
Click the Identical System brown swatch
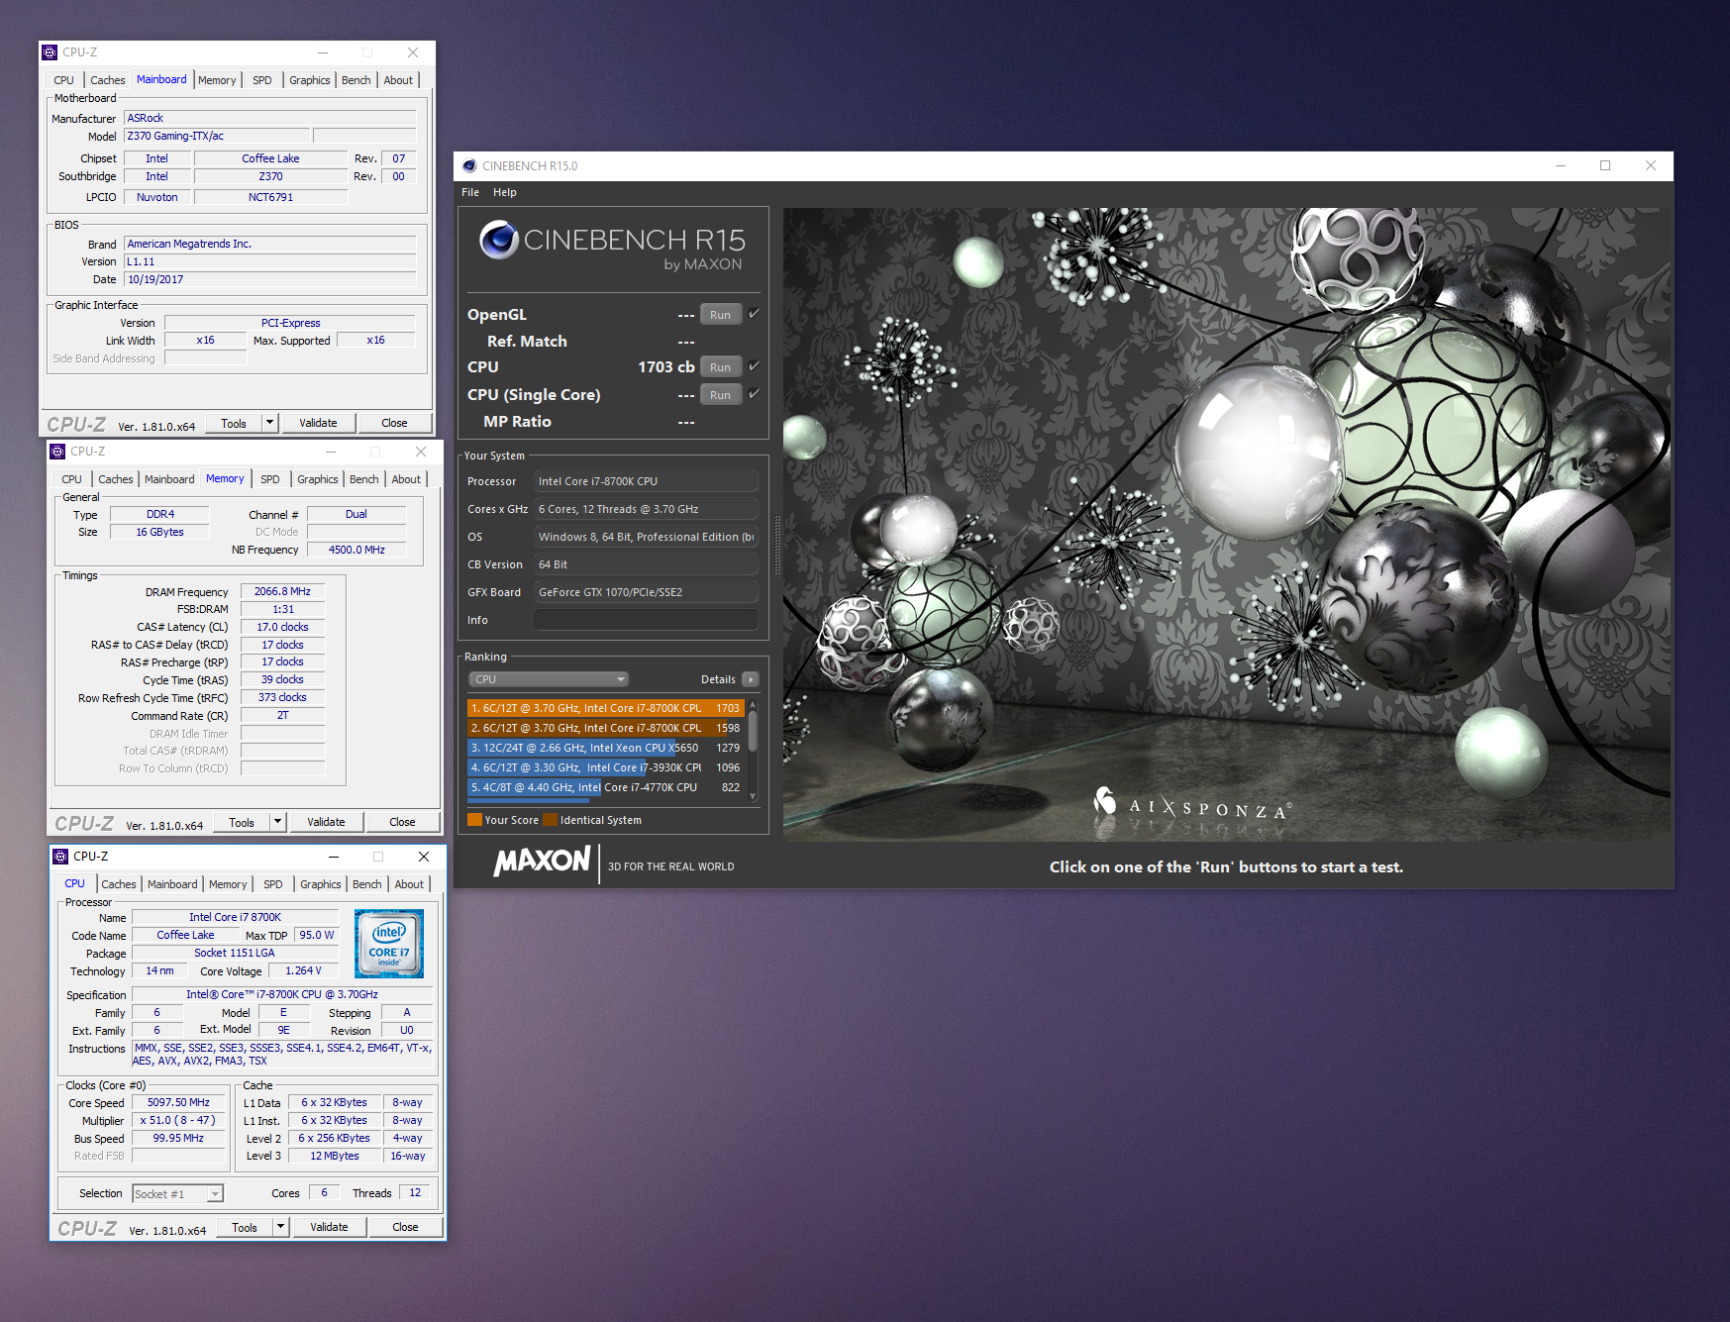[x=550, y=820]
